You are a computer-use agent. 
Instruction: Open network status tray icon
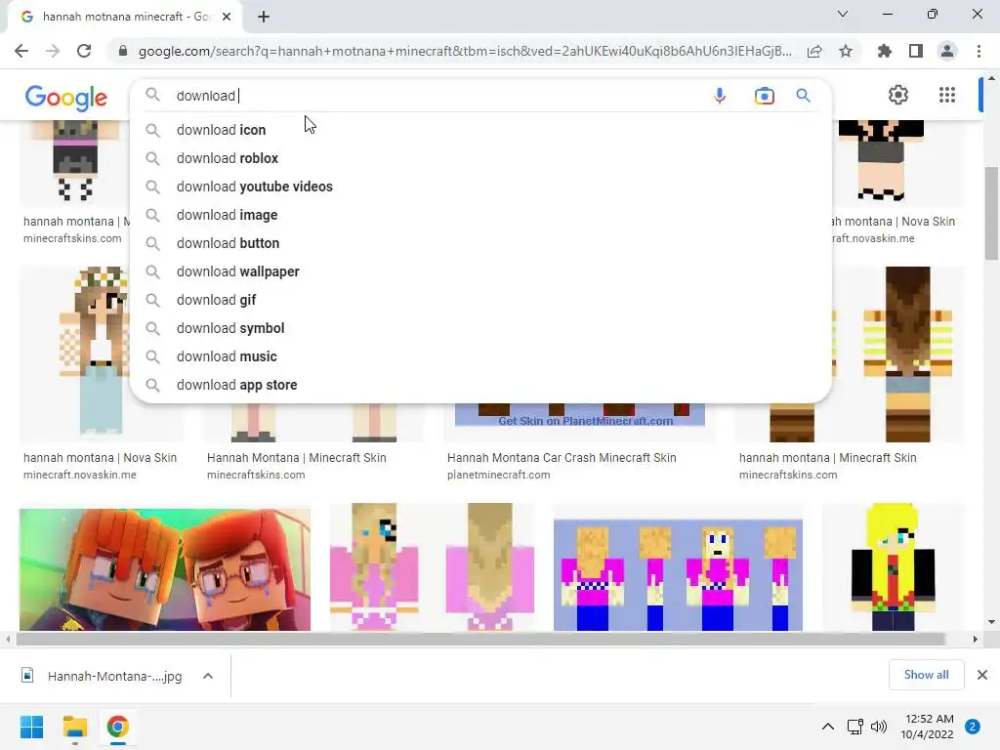[855, 727]
